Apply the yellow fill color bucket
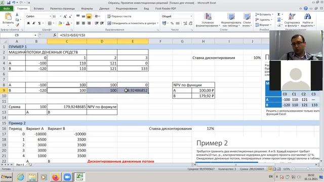The image size is (324, 182). pos(60,23)
